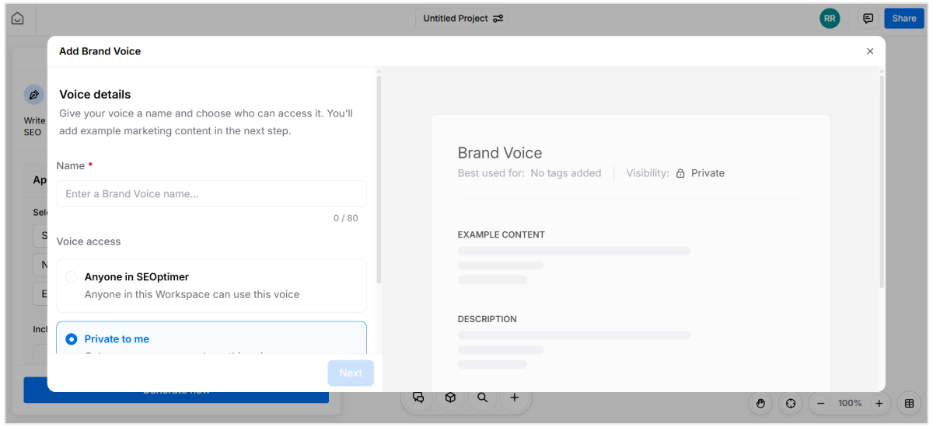Zoom out with the minus icon
The image size is (933, 427).
821,403
